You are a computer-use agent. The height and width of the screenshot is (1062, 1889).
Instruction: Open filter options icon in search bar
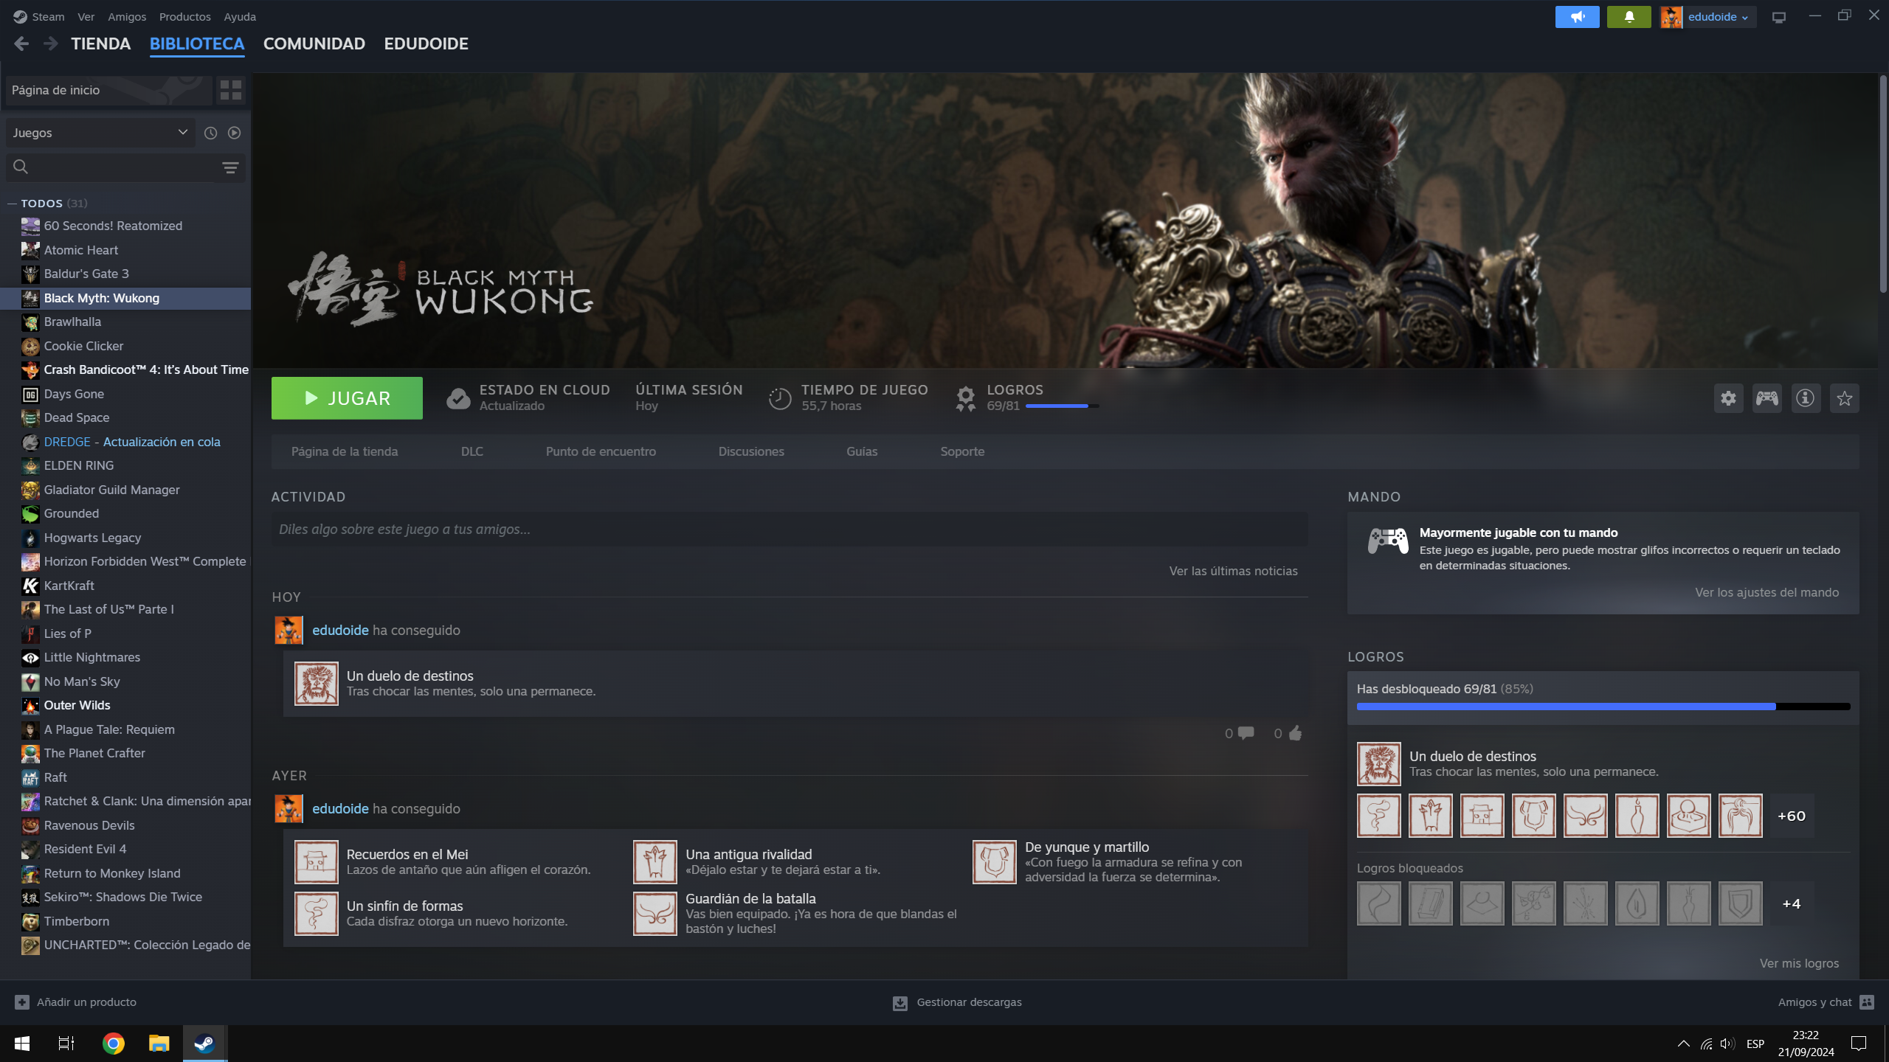point(230,168)
